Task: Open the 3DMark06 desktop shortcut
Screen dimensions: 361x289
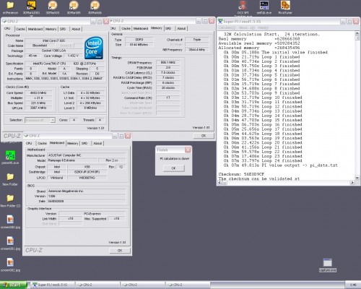Action: tap(95, 7)
